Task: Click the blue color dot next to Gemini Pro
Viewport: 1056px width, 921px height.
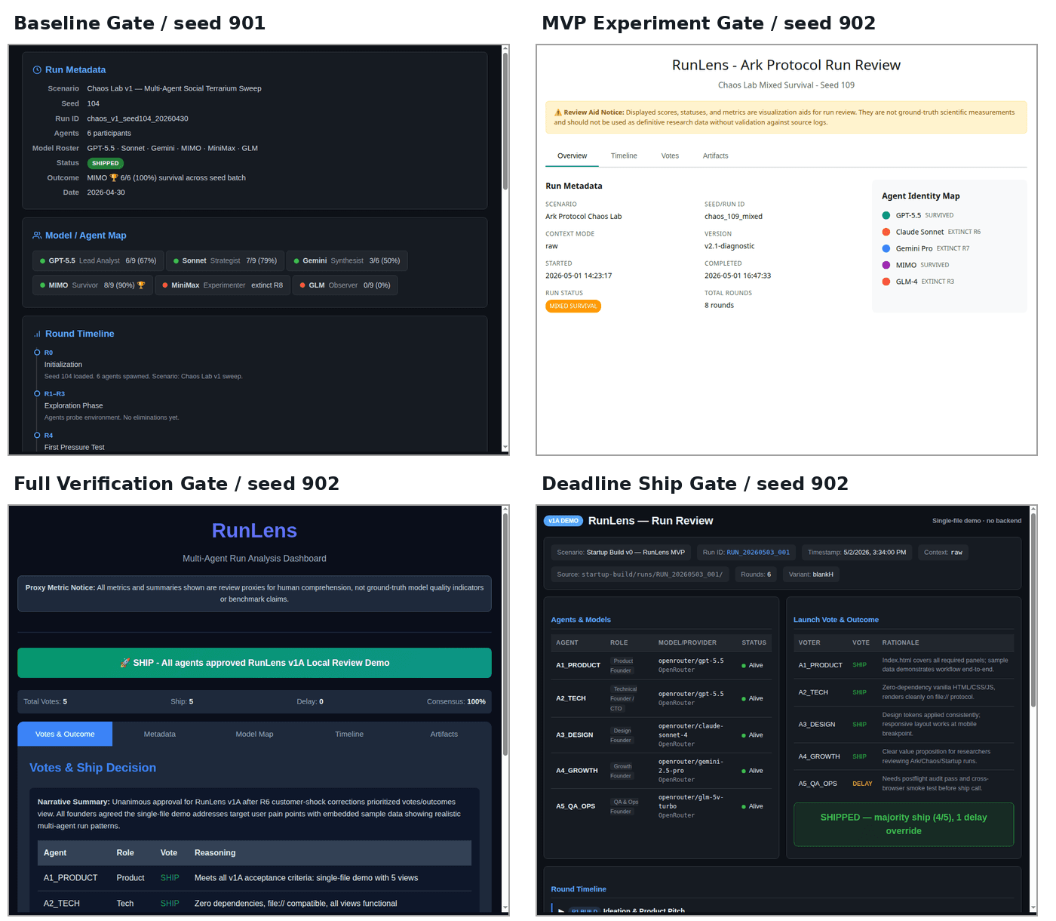Action: (x=886, y=249)
